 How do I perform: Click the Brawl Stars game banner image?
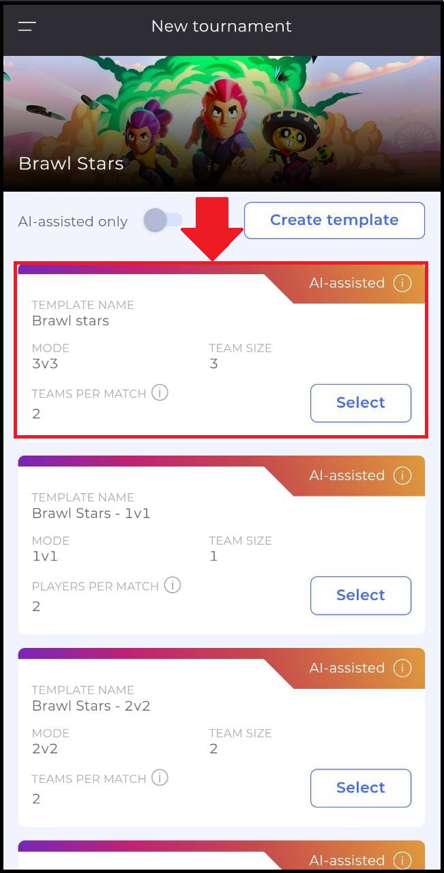(222, 123)
